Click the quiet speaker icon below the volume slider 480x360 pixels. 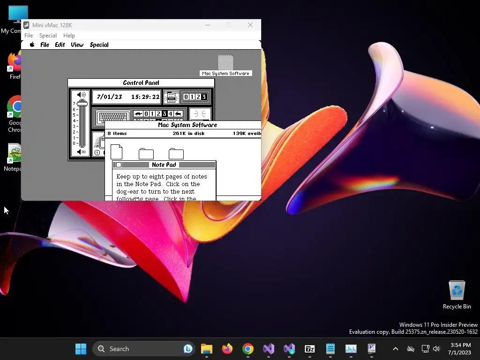point(81,152)
